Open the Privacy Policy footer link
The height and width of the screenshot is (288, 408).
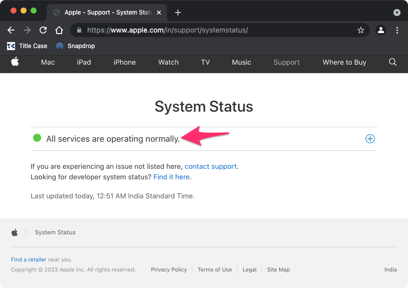[169, 269]
